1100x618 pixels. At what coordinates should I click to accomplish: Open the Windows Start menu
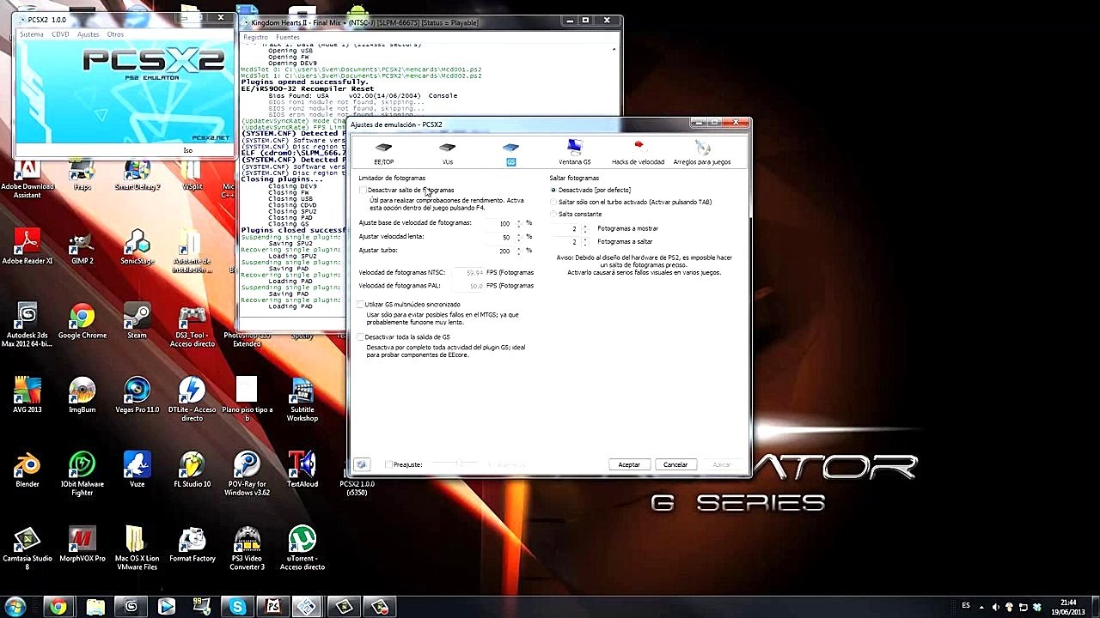[15, 607]
